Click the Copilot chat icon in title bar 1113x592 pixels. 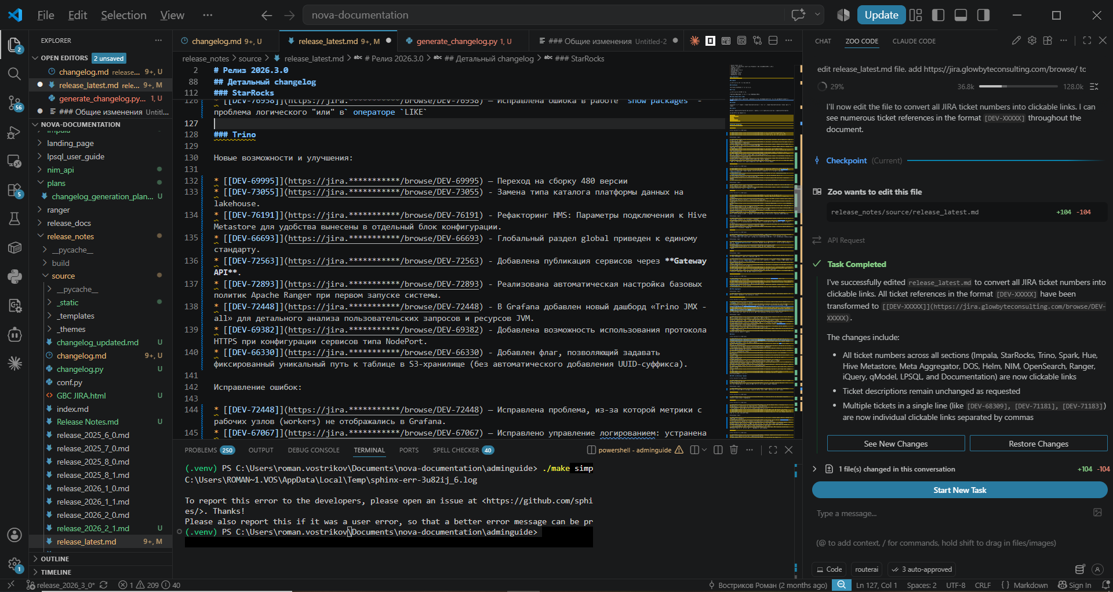tap(798, 15)
